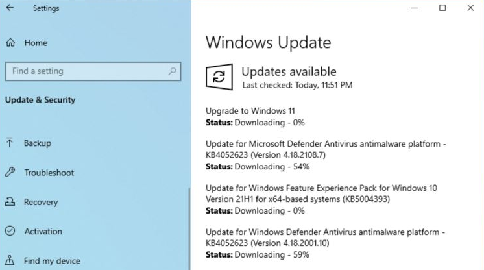Click the Find my device person icon
This screenshot has width=484, height=270.
[x=10, y=260]
